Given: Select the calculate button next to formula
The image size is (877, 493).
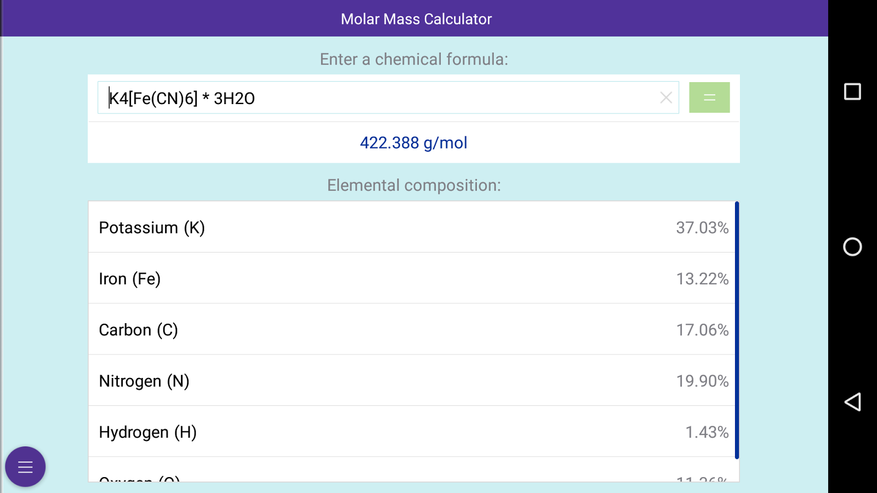Looking at the screenshot, I should [709, 97].
